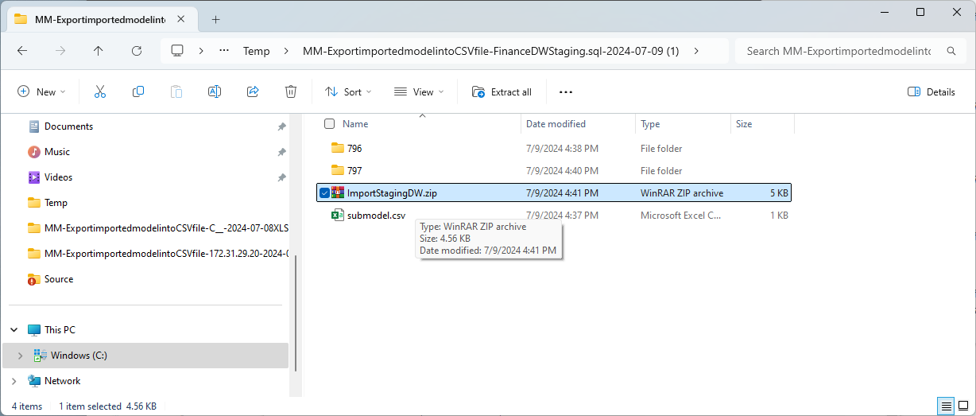Click the New button
Viewport: 976px width, 416px height.
click(x=41, y=92)
